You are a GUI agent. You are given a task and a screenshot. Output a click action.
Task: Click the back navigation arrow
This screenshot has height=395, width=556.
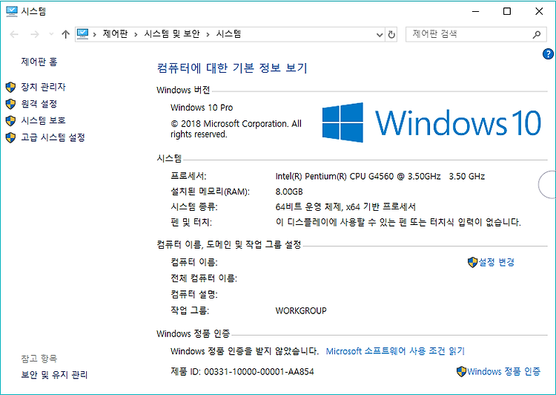point(14,34)
